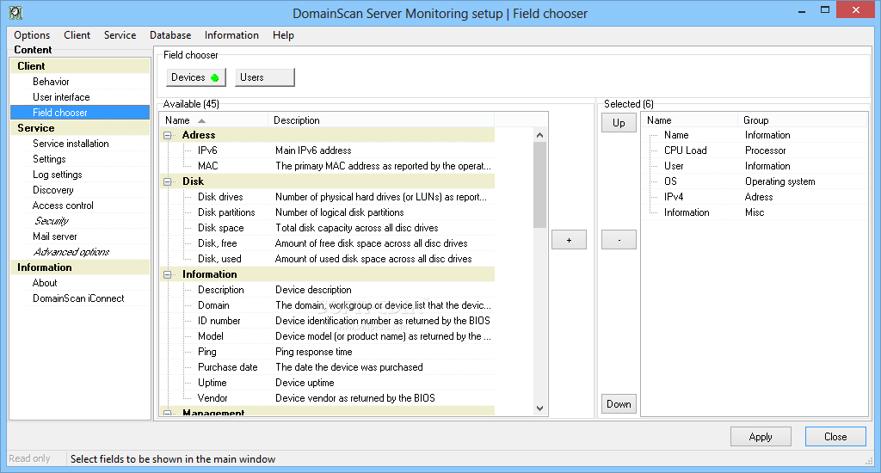881x473 pixels.
Task: Select the Client header in Content
Action: pyautogui.click(x=80, y=65)
